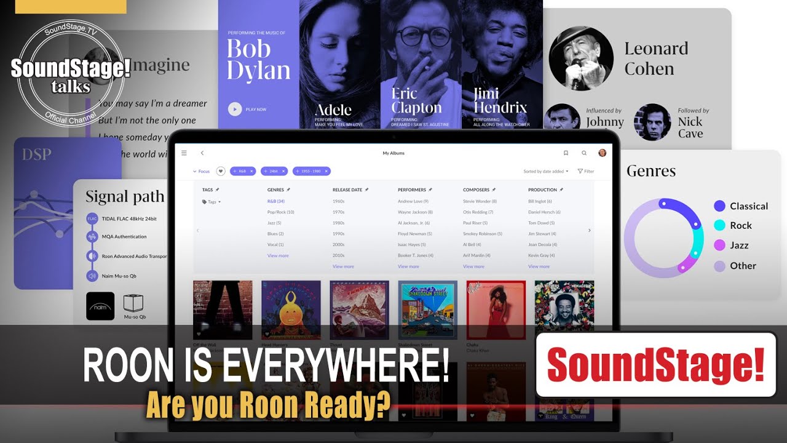Open the Tags dropdown

tap(212, 202)
